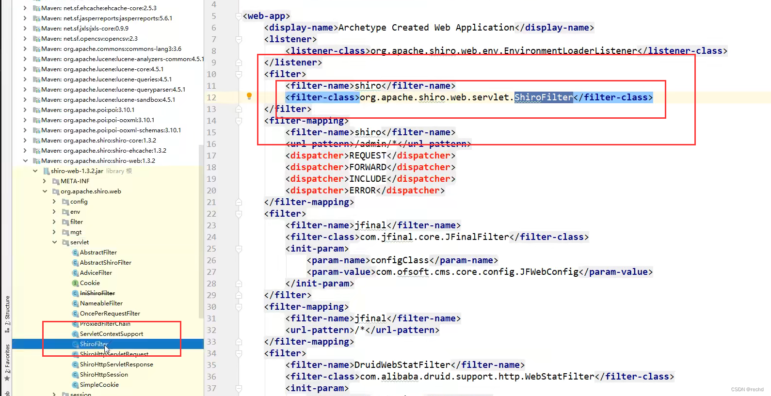Image resolution: width=771 pixels, height=396 pixels.
Task: Select the AbstractFilter class icon
Action: 75,253
